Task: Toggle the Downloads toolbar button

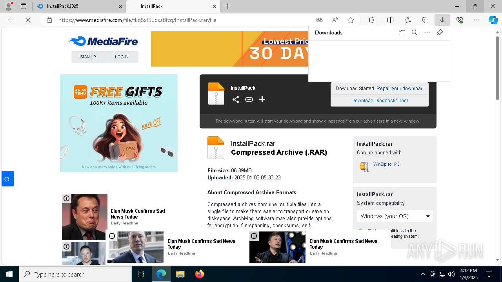Action: tap(442, 20)
